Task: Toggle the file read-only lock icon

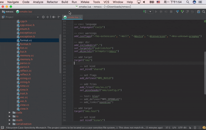Action: coord(190,128)
